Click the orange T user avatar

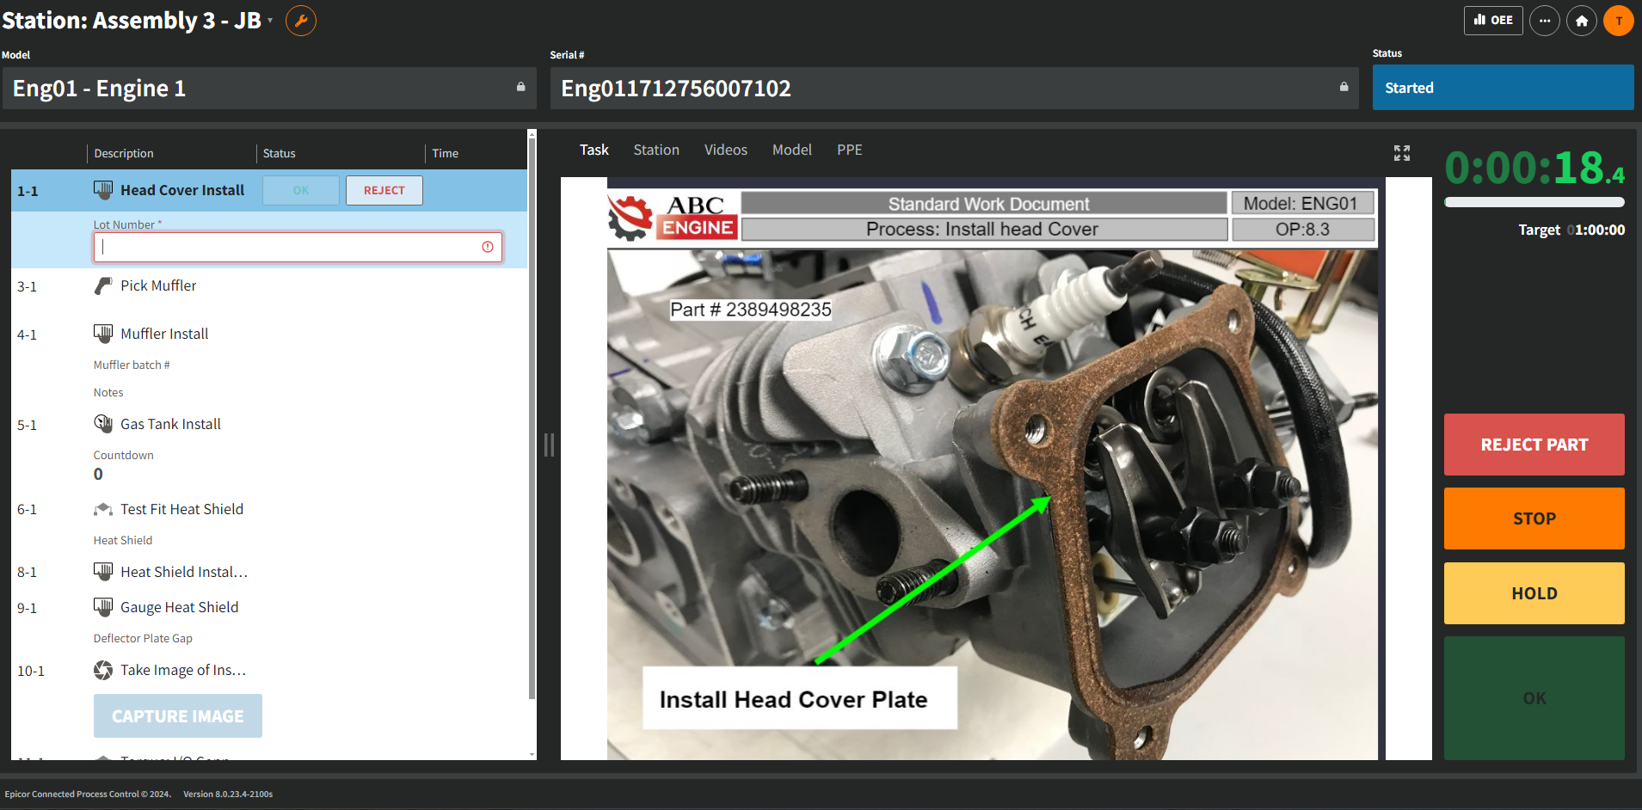[1619, 20]
